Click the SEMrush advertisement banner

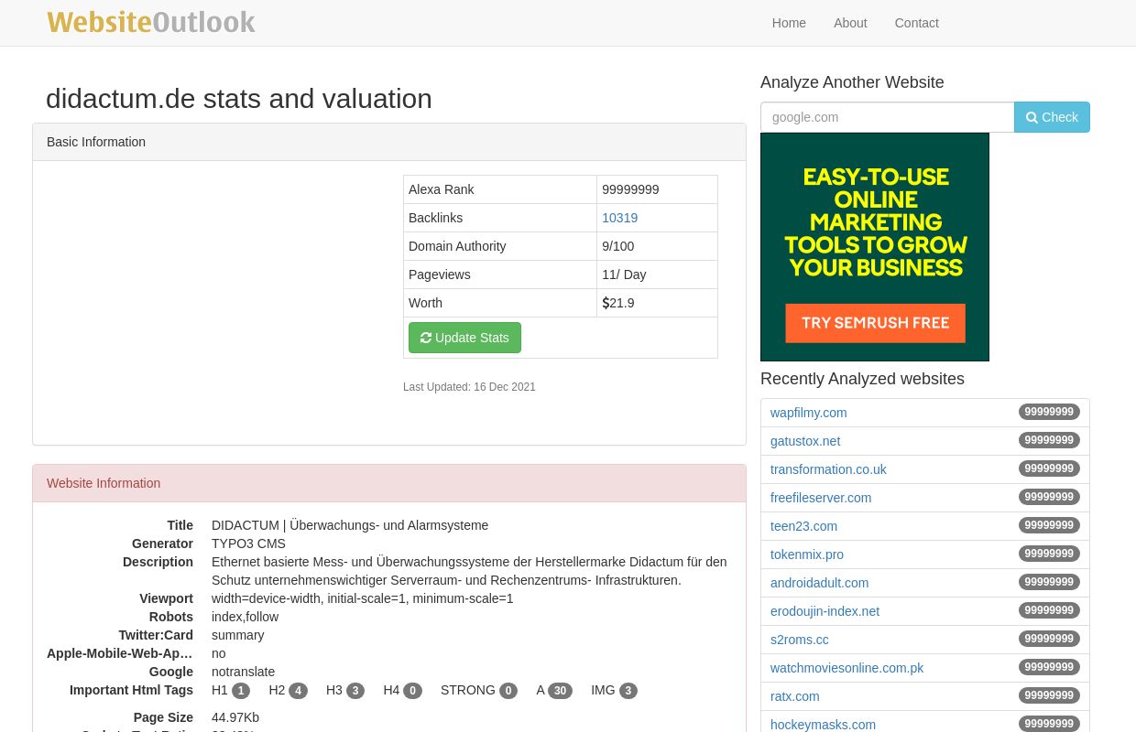(875, 247)
